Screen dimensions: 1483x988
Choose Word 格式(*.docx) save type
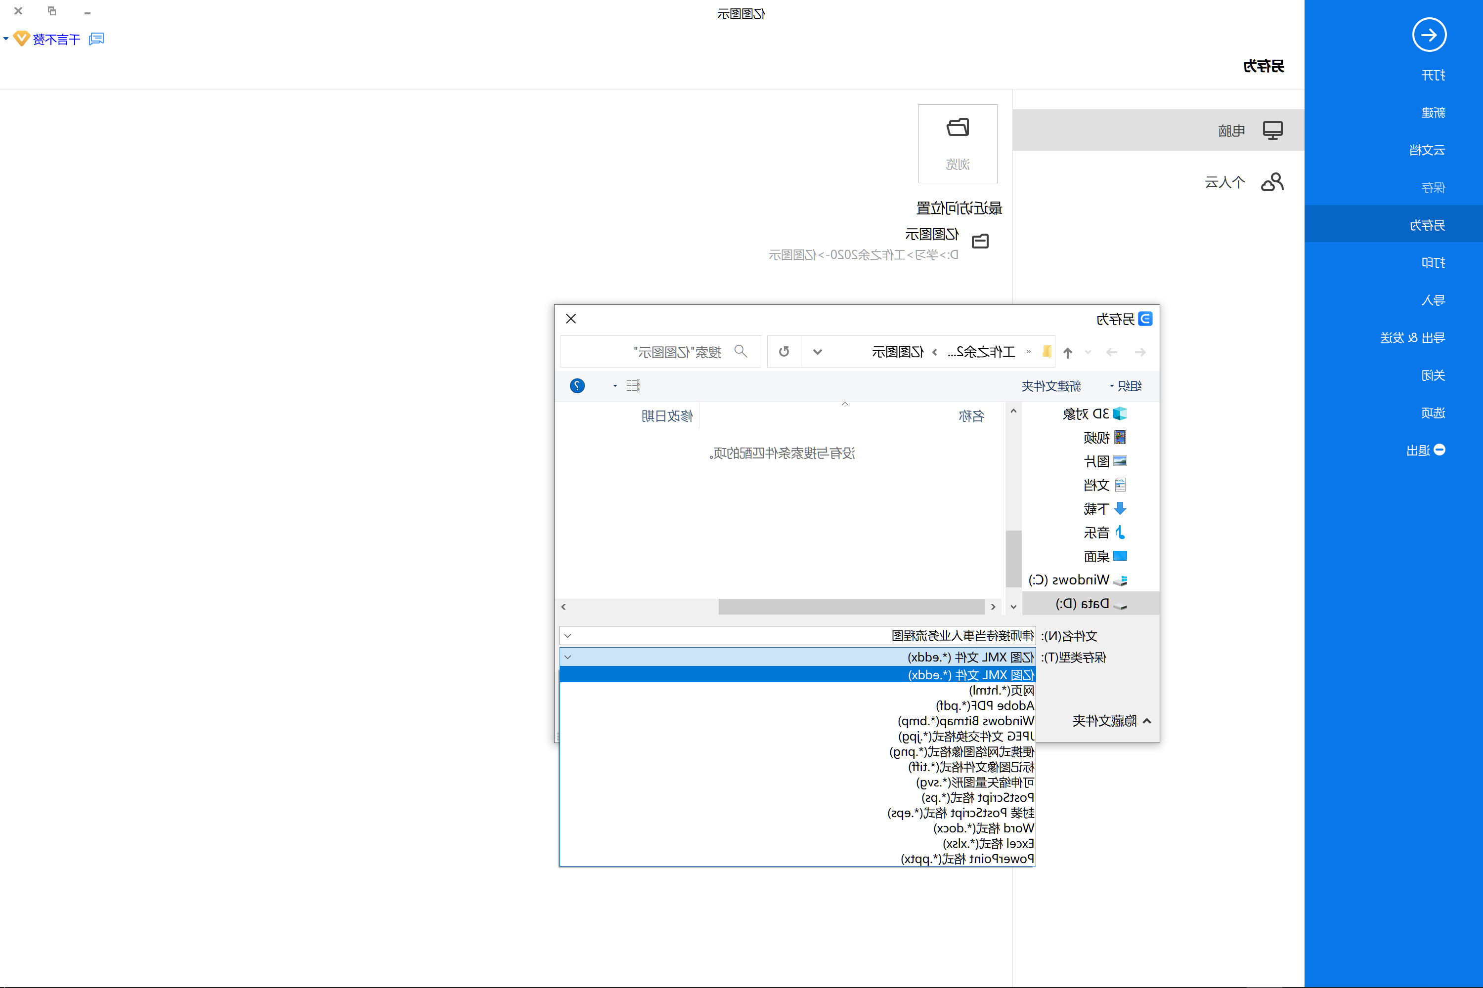(x=797, y=828)
